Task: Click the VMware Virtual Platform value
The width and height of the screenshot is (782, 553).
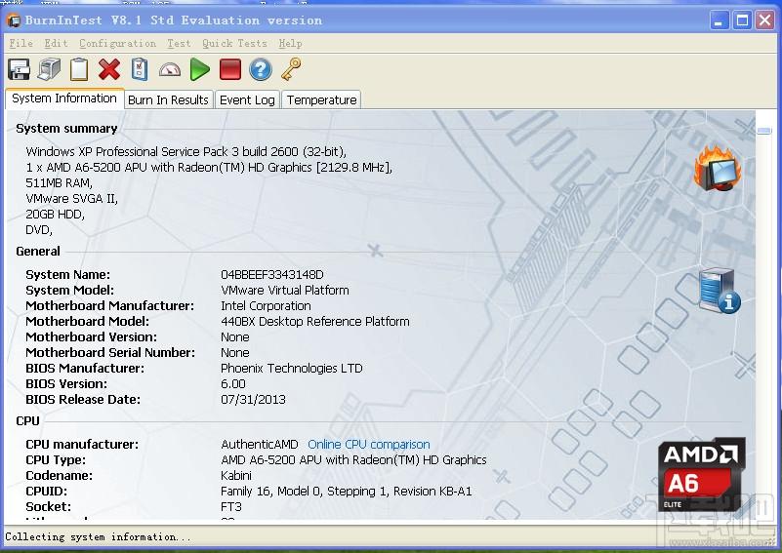Action: pos(285,290)
